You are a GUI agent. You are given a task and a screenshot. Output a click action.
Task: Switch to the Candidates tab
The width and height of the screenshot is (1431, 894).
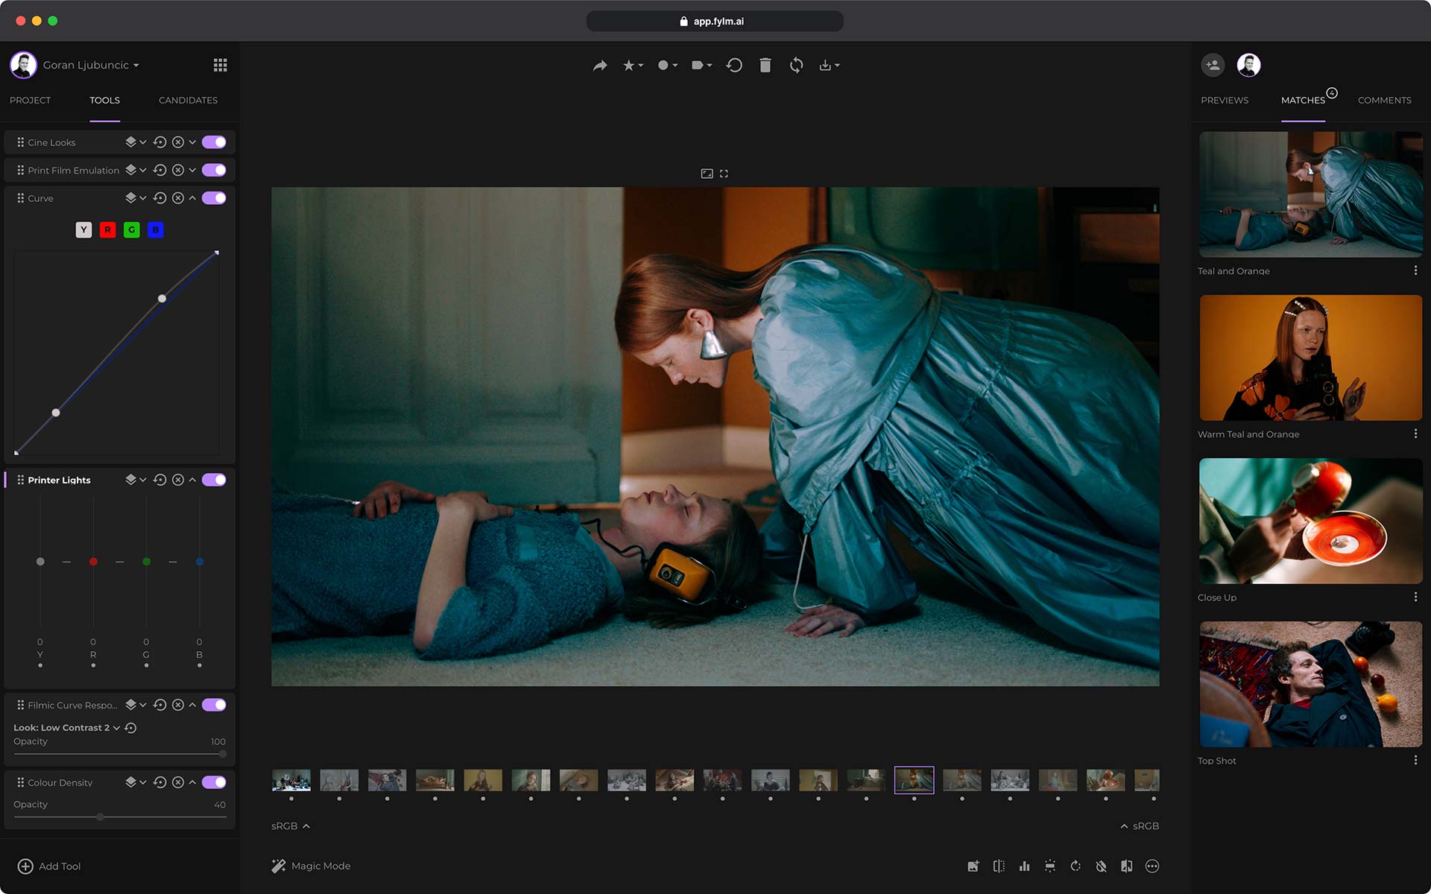click(x=188, y=101)
